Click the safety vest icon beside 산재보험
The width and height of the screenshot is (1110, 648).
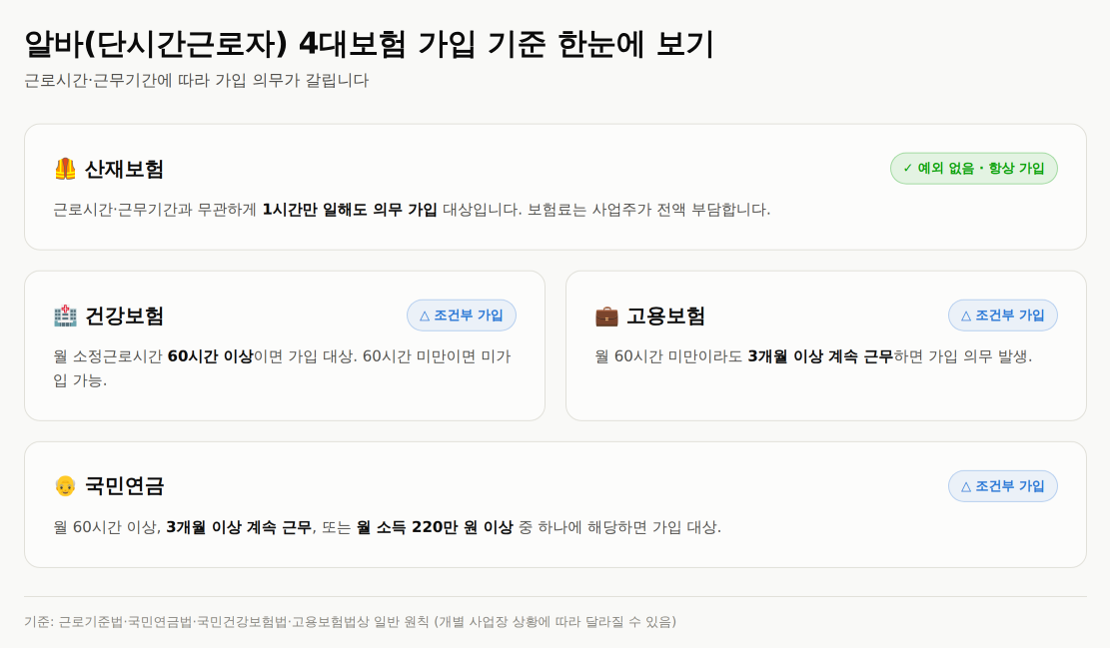65,169
